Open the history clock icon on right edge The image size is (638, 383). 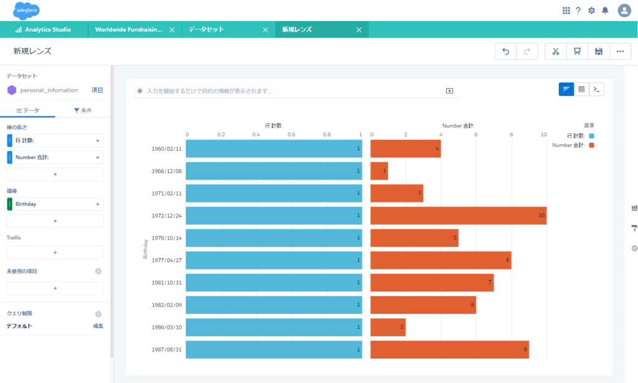634,248
